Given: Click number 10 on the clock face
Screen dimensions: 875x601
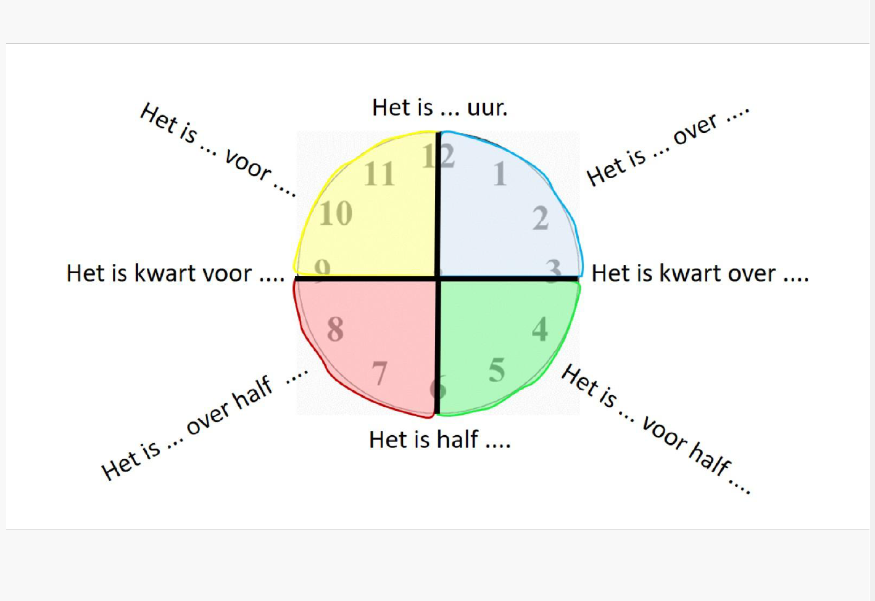Looking at the screenshot, I should pos(336,214).
